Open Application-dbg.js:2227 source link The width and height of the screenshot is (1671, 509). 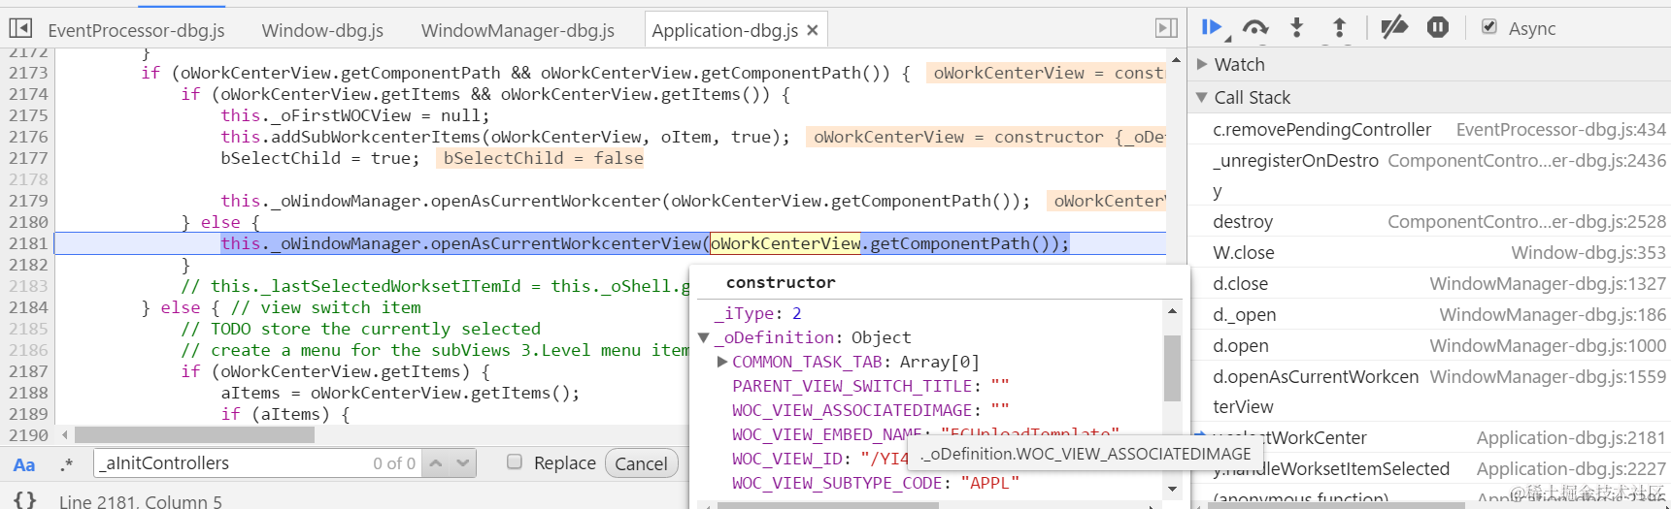[x=1571, y=469]
